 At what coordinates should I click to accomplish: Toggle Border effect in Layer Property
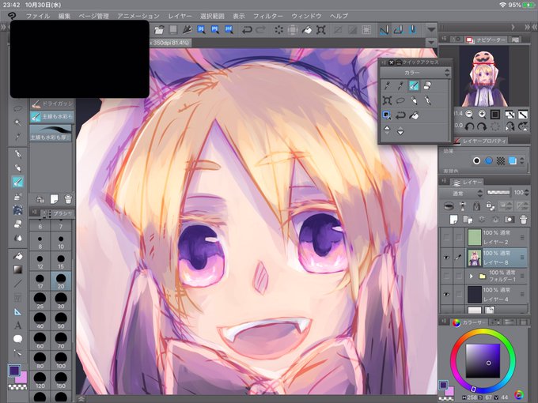(x=476, y=160)
